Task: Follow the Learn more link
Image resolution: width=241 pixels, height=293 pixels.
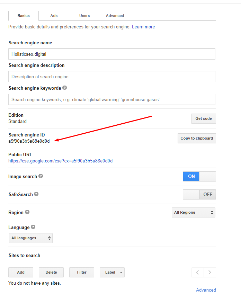Action: point(143,27)
